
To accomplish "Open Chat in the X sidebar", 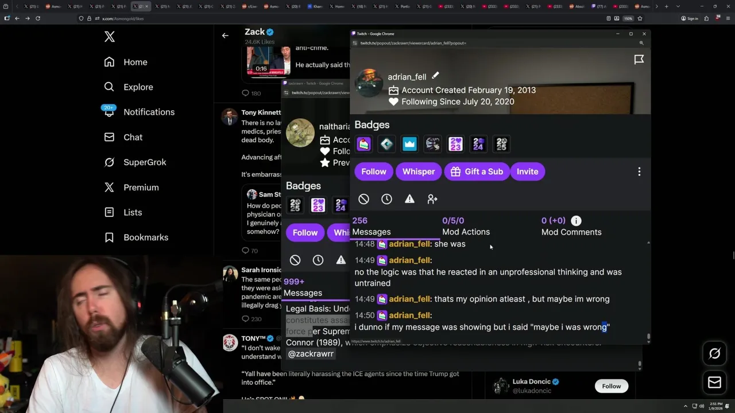I will [123, 137].
